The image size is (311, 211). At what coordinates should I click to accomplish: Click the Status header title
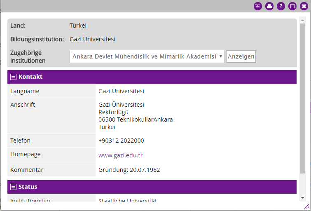[28, 187]
